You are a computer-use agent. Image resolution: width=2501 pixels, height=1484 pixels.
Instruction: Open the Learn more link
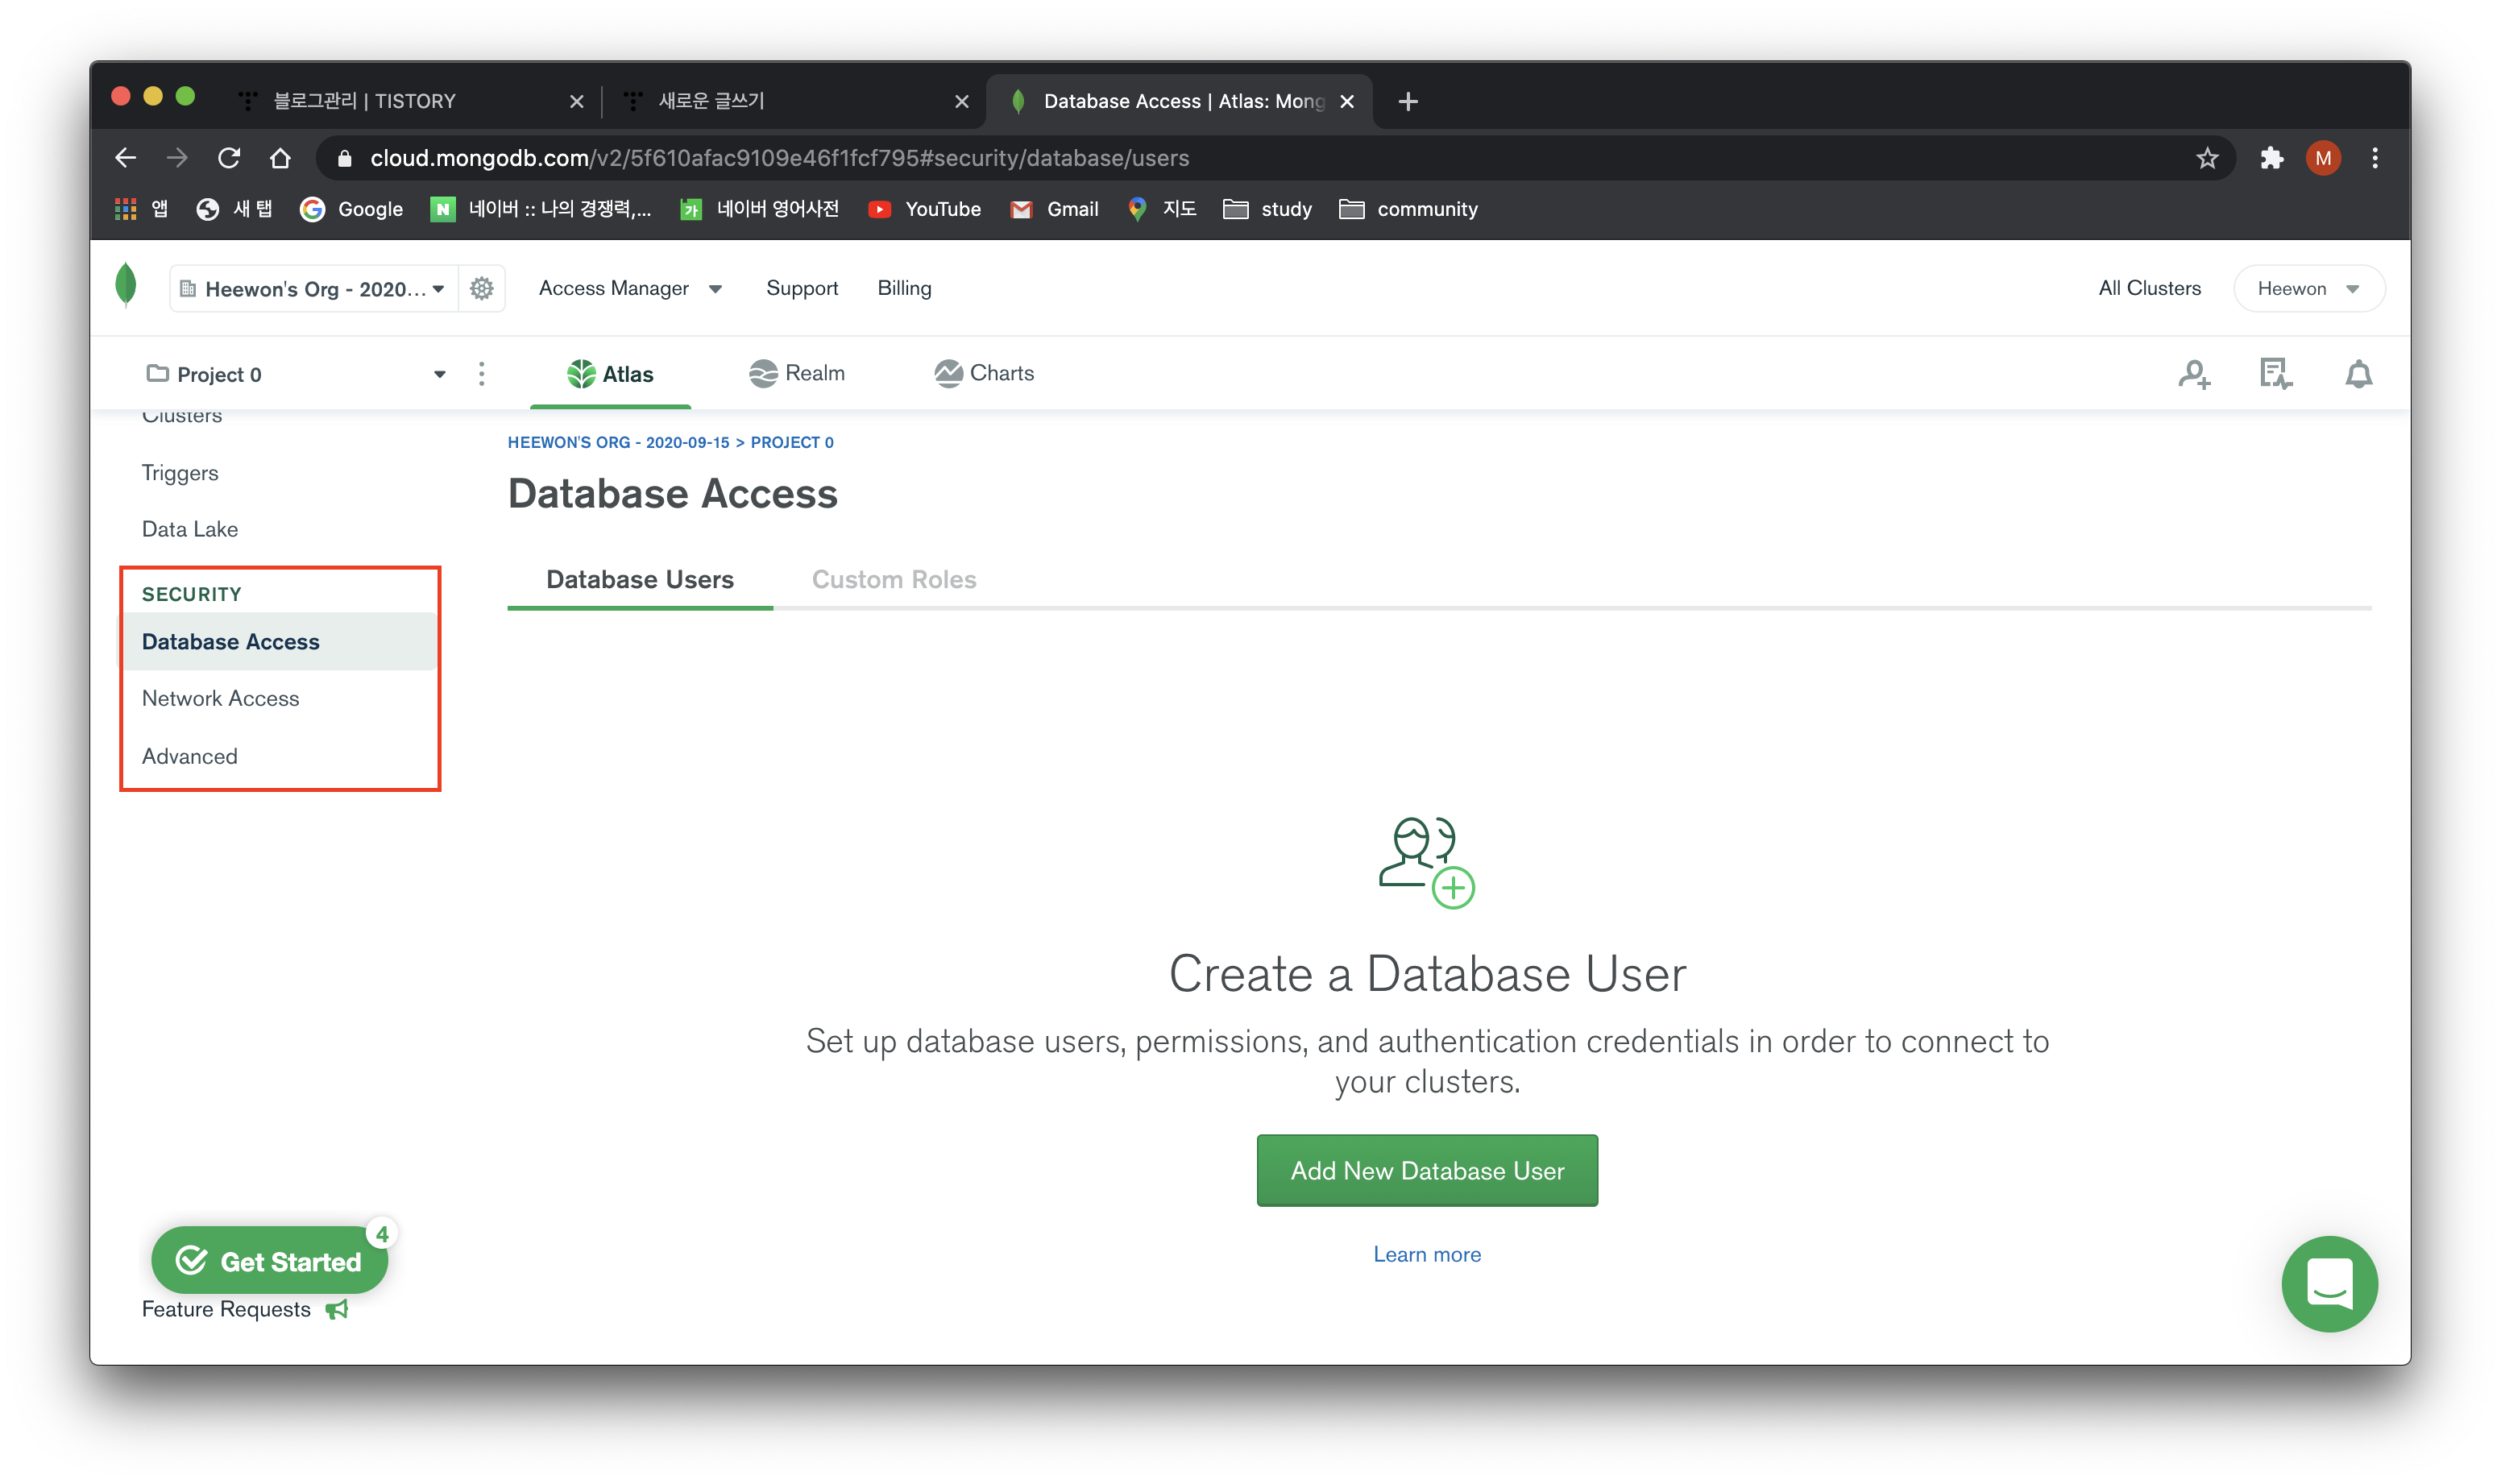[x=1426, y=1254]
